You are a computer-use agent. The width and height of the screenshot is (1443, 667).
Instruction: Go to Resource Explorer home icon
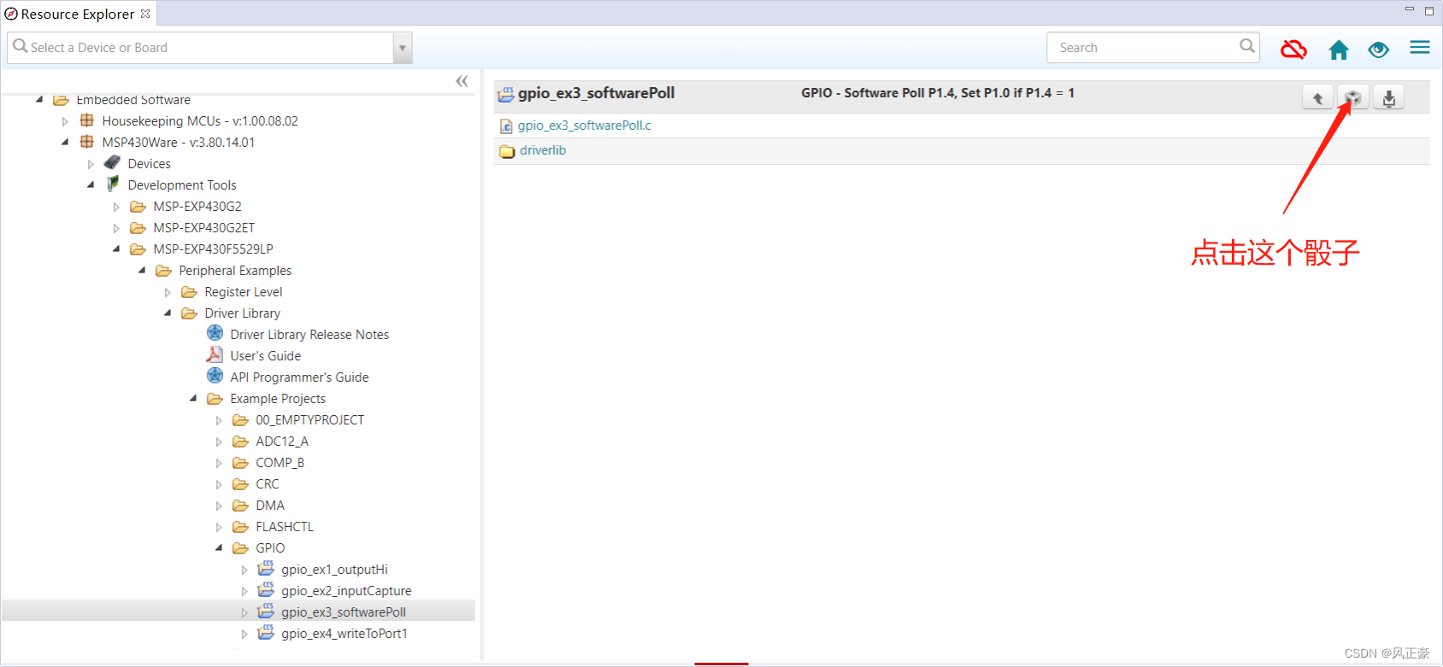(x=1339, y=50)
